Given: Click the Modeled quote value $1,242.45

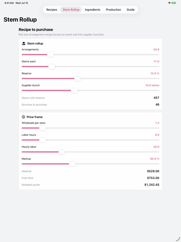Looking at the screenshot, I should click(x=152, y=185).
